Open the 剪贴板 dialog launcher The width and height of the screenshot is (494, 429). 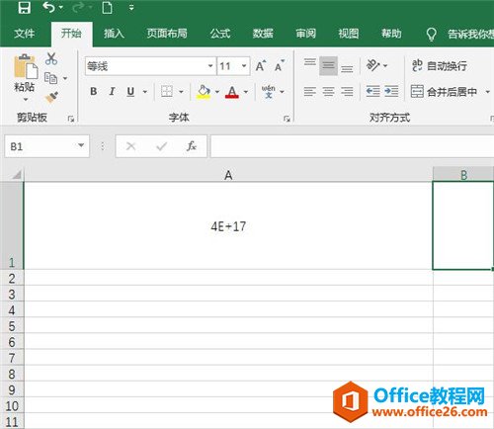(71, 119)
